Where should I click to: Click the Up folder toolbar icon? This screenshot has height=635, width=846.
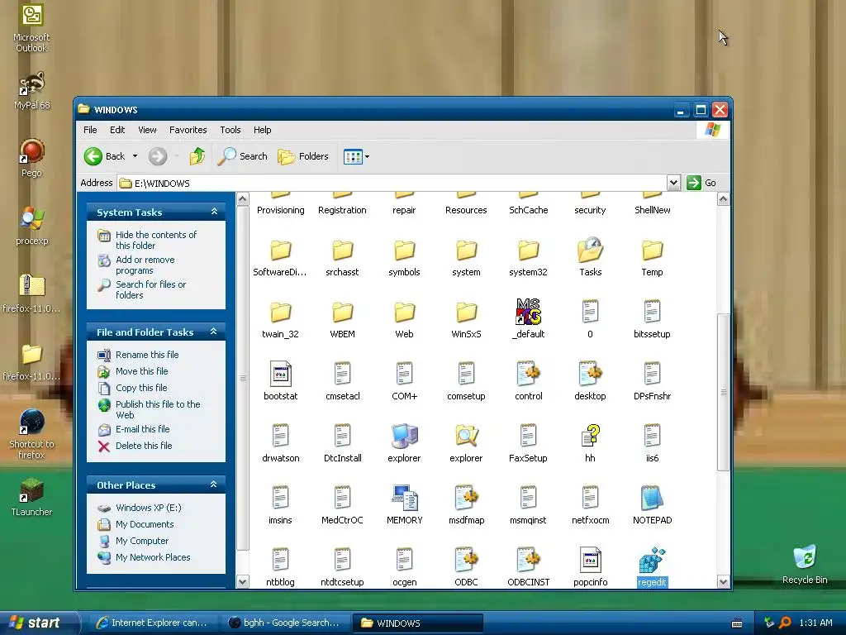[x=197, y=156]
